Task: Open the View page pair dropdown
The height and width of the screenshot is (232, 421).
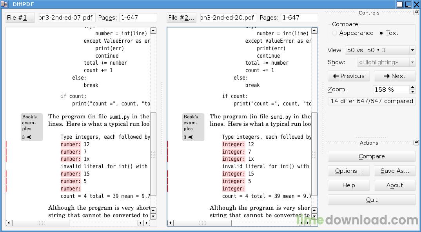Action: [x=380, y=50]
